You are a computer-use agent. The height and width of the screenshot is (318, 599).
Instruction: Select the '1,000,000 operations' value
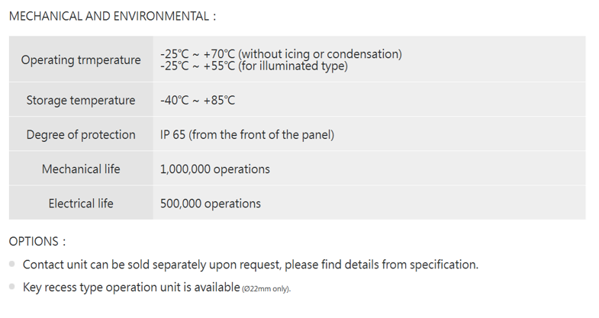(x=215, y=169)
